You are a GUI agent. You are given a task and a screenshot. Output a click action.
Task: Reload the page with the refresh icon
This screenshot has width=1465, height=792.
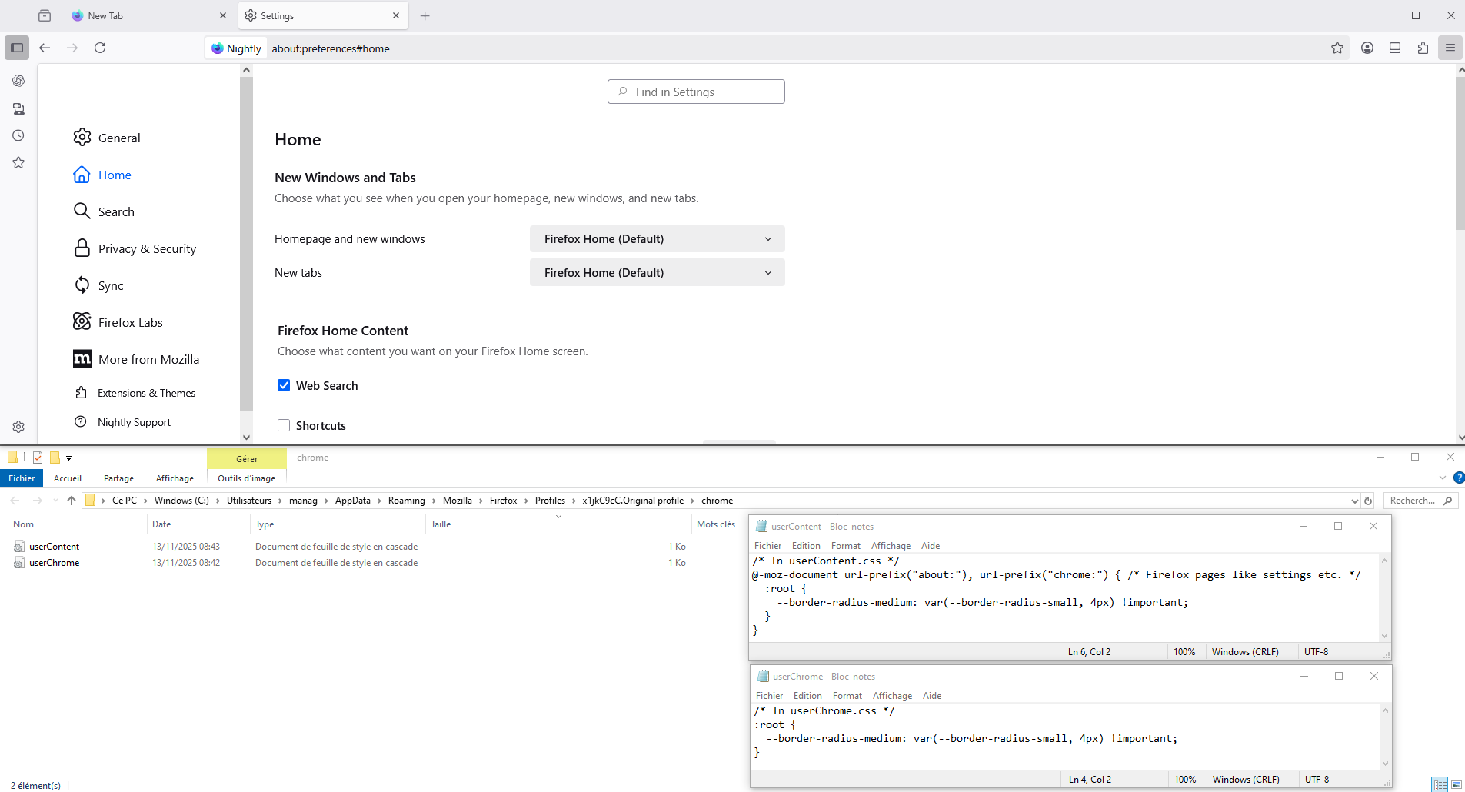[100, 48]
